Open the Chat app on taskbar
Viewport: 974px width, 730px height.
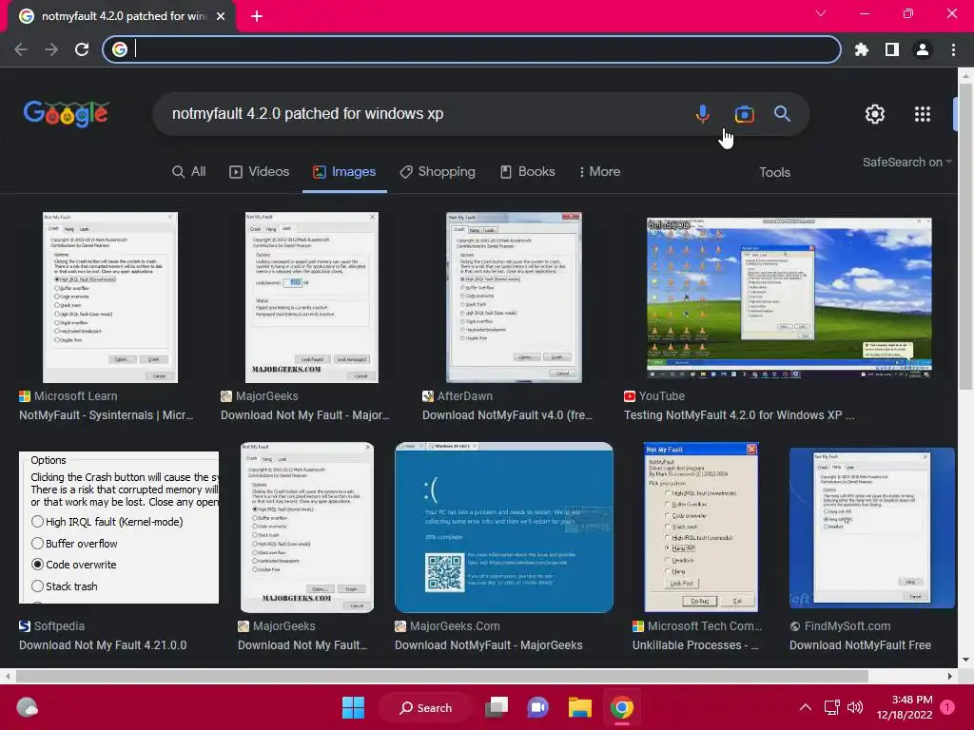538,707
